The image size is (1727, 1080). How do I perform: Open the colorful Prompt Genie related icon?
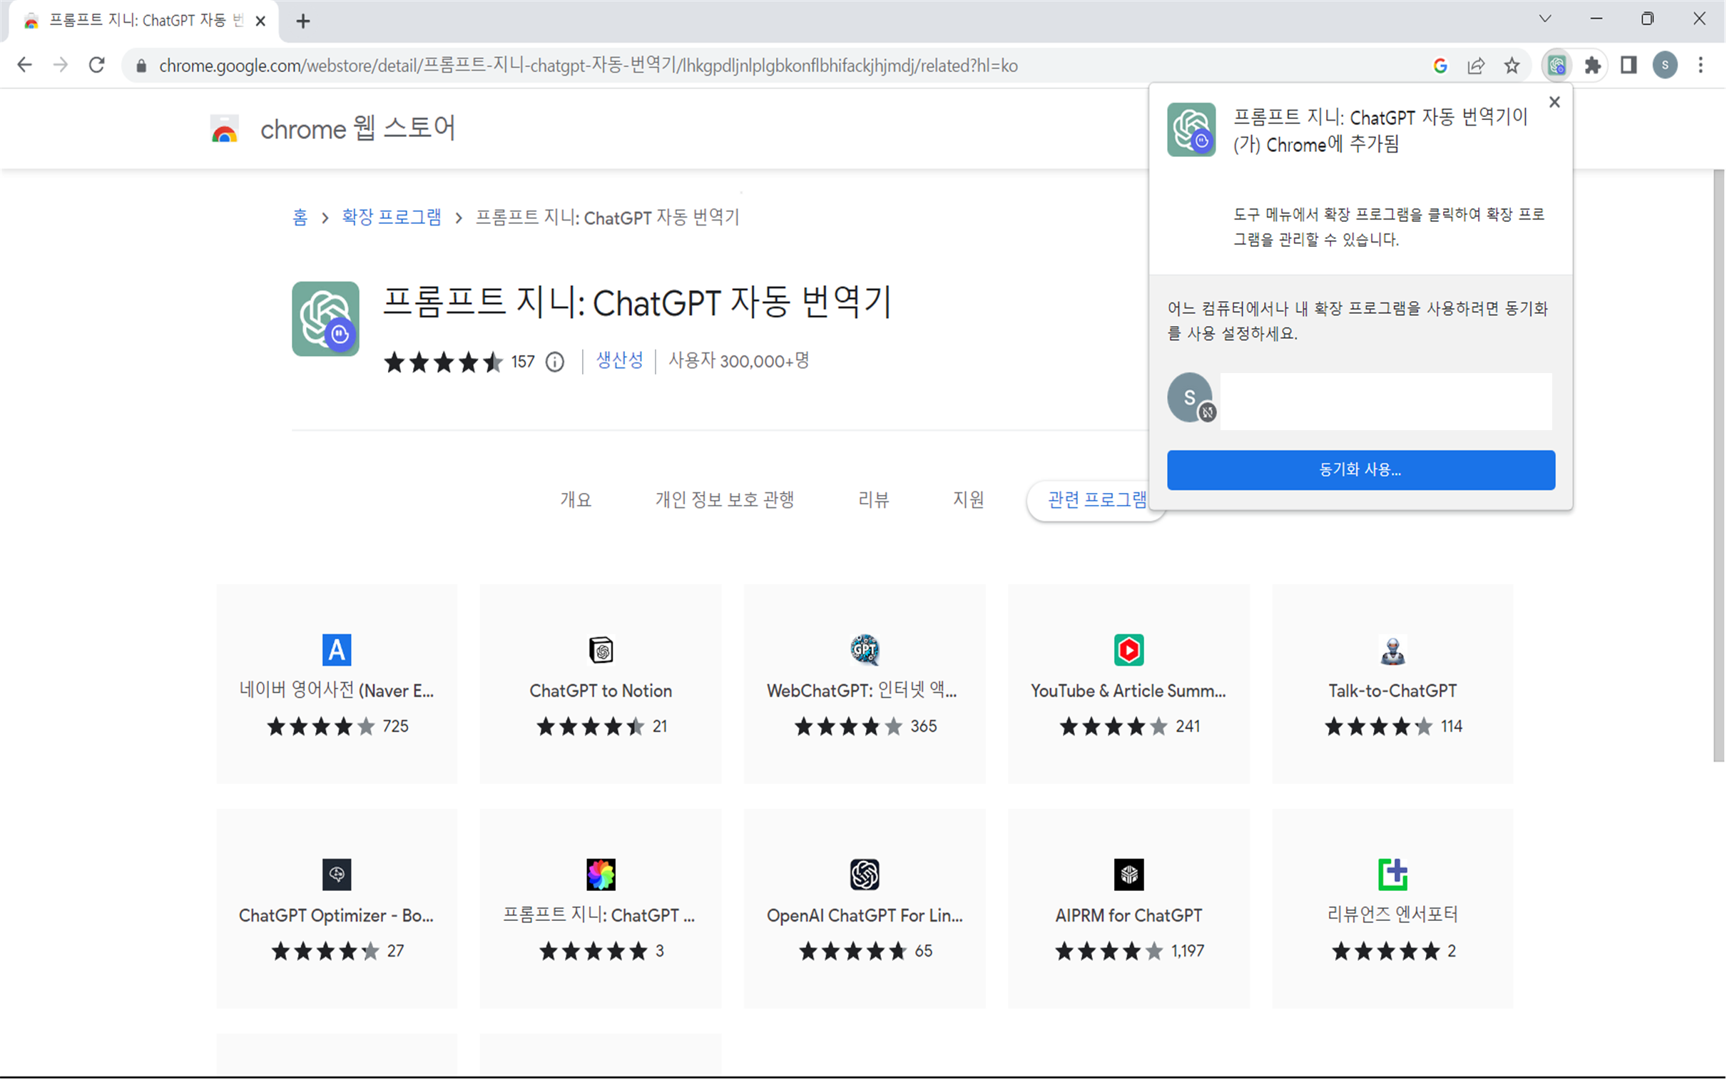tap(601, 875)
